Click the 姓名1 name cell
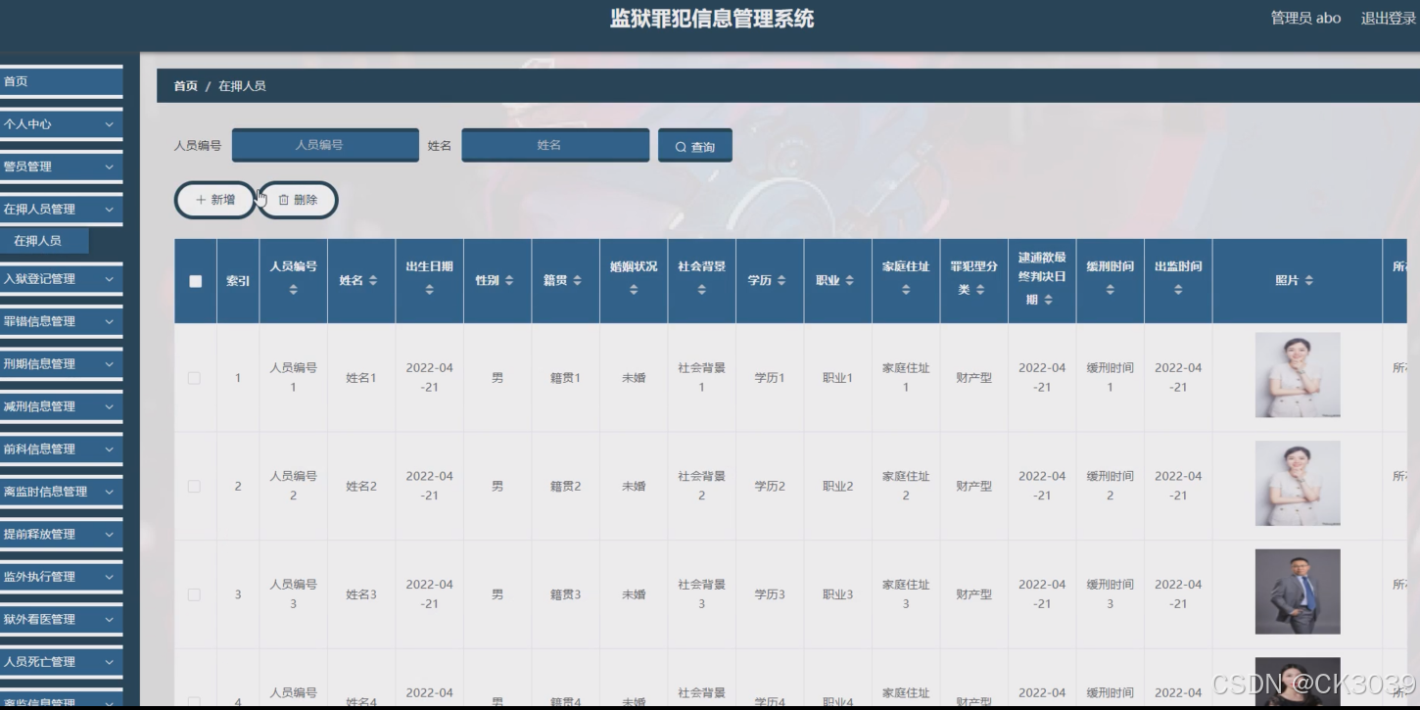 tap(361, 378)
